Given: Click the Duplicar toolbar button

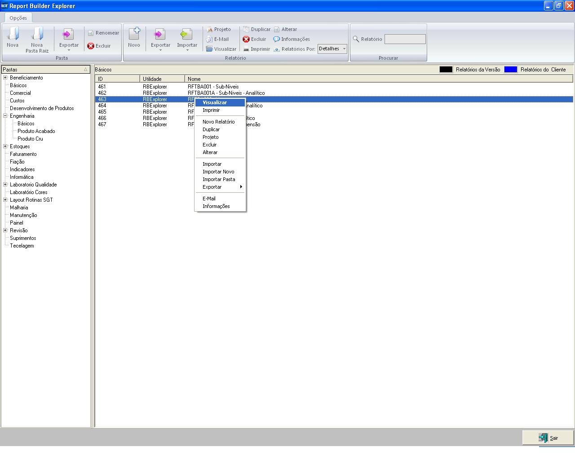Looking at the screenshot, I should pyautogui.click(x=257, y=29).
